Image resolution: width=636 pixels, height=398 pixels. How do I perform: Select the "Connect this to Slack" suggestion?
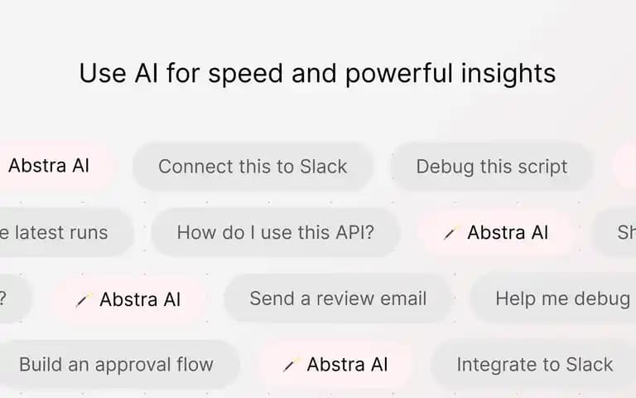[x=253, y=167]
